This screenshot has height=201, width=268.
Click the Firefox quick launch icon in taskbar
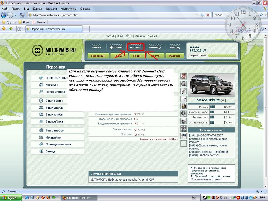[x=48, y=198]
